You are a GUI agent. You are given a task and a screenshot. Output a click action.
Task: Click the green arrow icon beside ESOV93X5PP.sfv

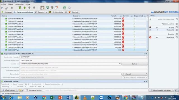tap(6, 50)
